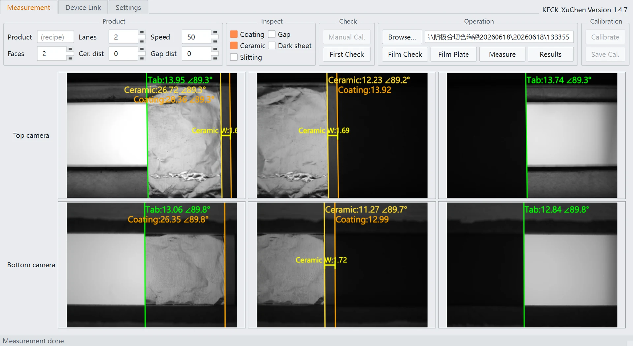
Task: Click the Manual Cal. button
Action: pyautogui.click(x=347, y=37)
